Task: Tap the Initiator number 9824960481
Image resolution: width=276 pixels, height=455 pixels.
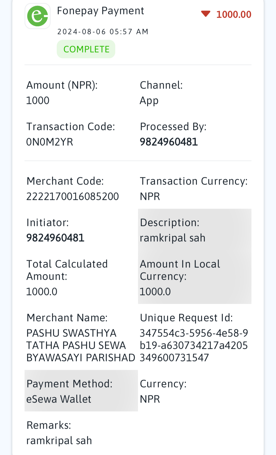Action: (55, 238)
